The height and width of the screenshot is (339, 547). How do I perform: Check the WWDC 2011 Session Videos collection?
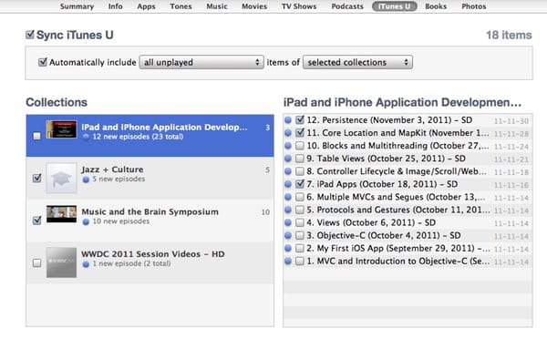36,262
